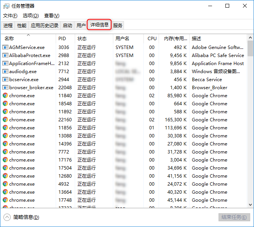Image resolution: width=254 pixels, height=227 pixels.
Task: Click the Task Manager title bar icon
Action: (6, 6)
